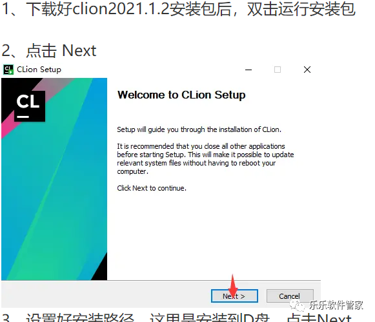Click the Next > button
This screenshot has height=322, width=375.
pyautogui.click(x=234, y=296)
